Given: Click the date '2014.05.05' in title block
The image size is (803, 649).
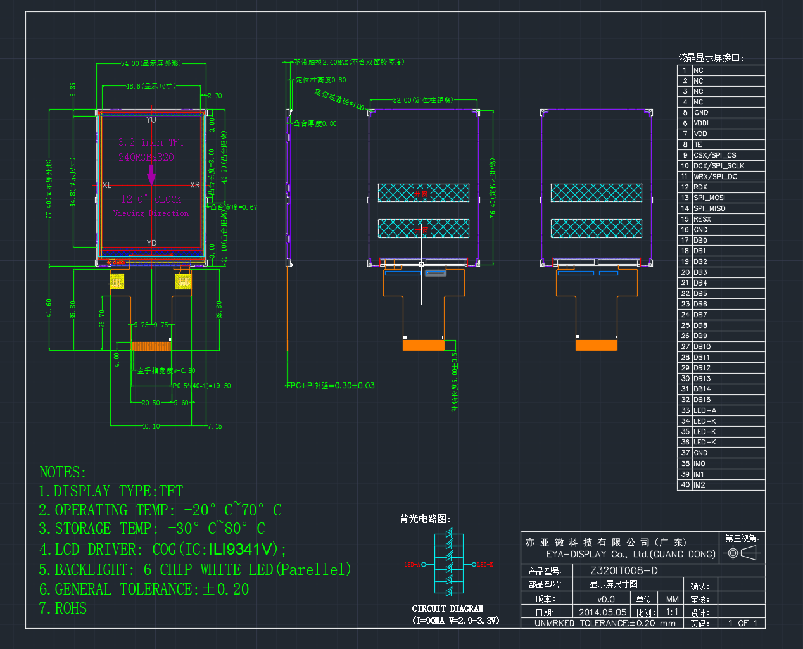Looking at the screenshot, I should click(x=603, y=612).
